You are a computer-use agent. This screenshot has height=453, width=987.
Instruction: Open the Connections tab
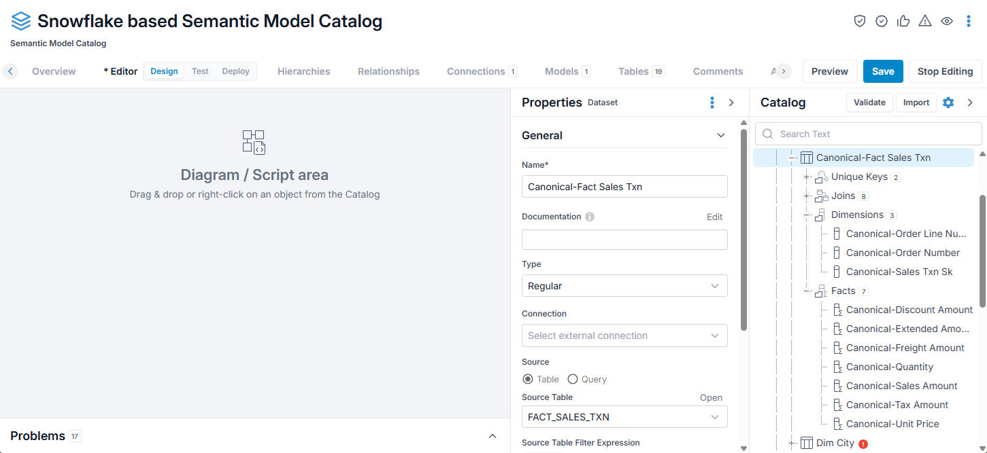point(482,71)
